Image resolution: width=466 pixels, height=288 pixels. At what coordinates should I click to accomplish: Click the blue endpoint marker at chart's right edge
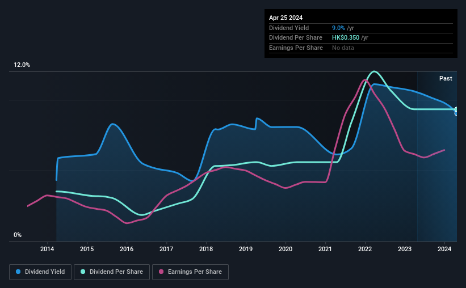456,113
